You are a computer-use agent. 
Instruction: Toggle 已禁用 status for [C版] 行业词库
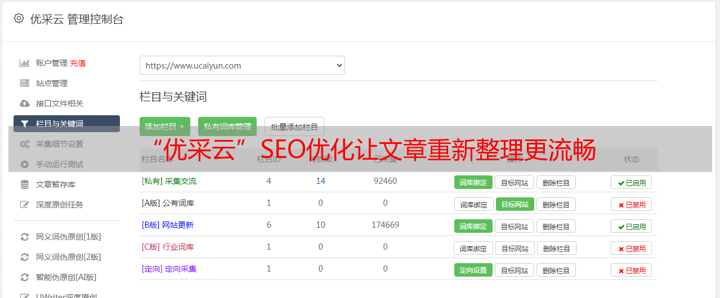pyautogui.click(x=631, y=248)
